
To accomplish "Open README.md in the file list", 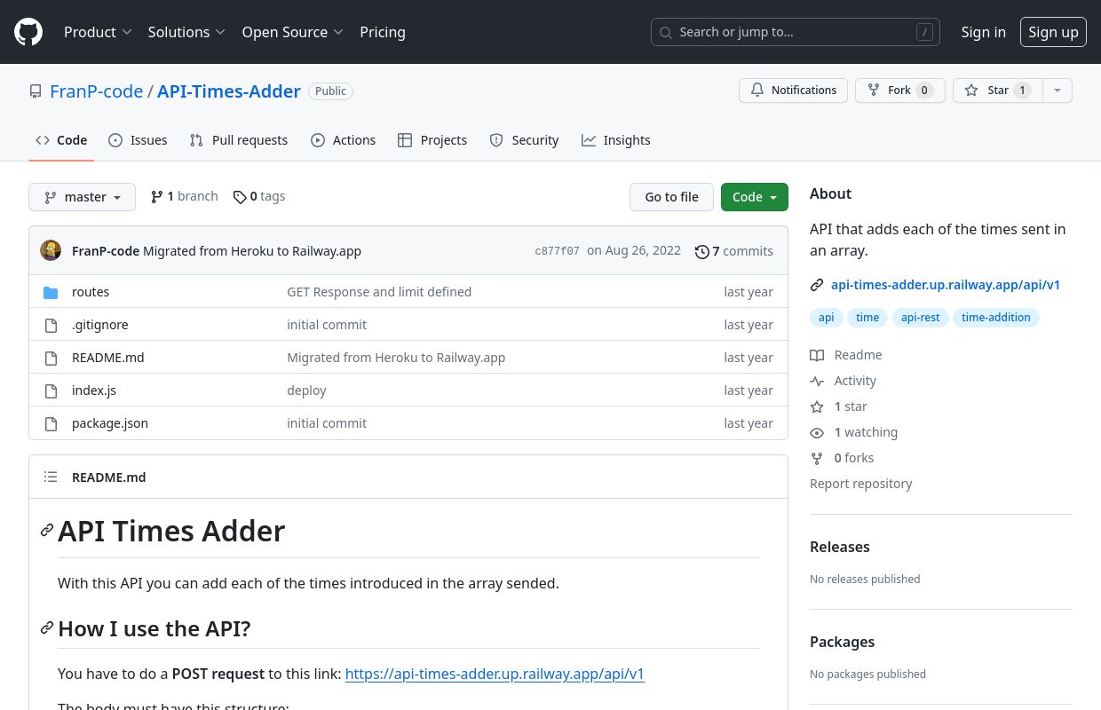I will pos(108,358).
